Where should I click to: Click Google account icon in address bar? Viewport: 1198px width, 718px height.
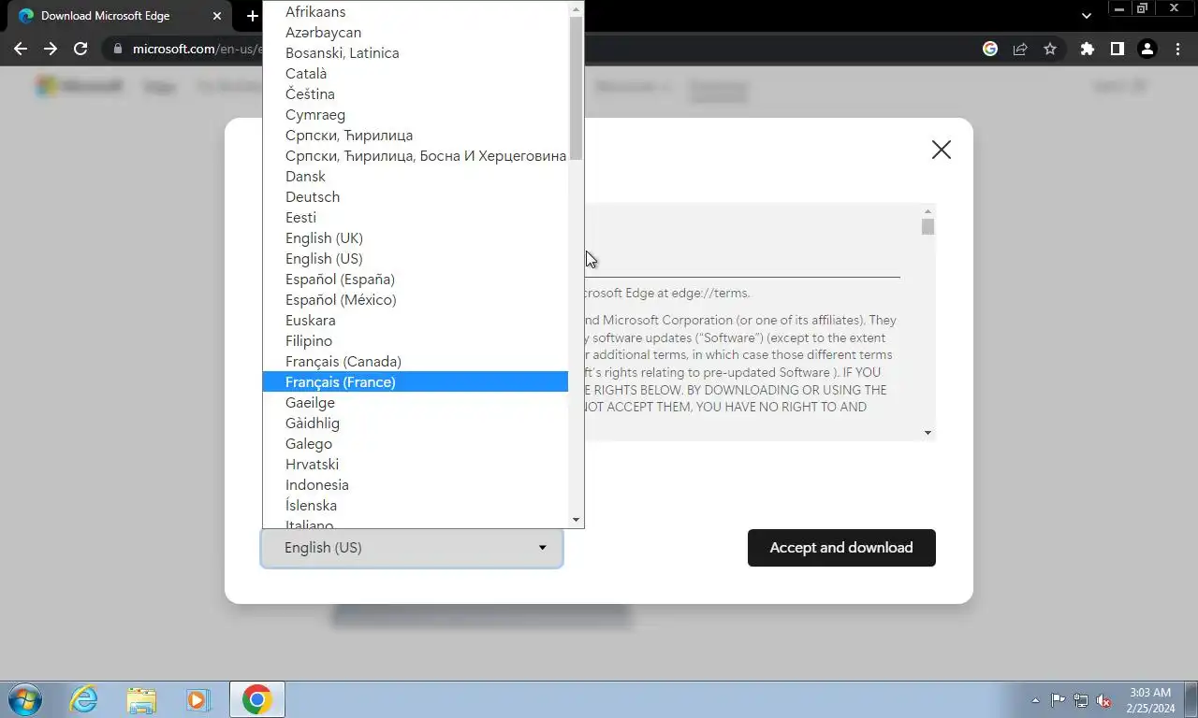point(990,49)
